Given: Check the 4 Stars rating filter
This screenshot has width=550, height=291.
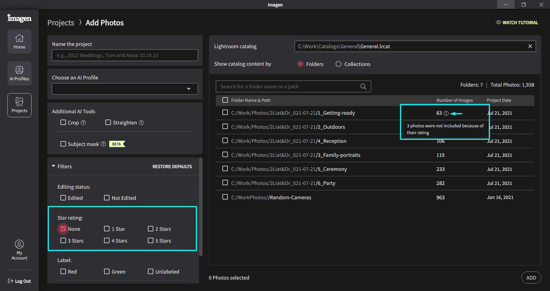Looking at the screenshot, I should pyautogui.click(x=107, y=241).
